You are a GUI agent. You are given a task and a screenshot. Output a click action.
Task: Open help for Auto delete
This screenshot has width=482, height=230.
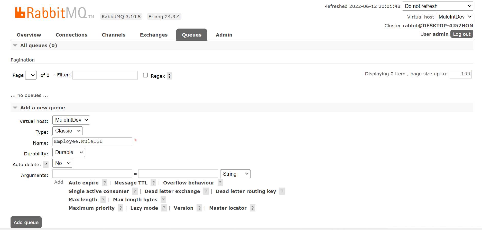46,164
